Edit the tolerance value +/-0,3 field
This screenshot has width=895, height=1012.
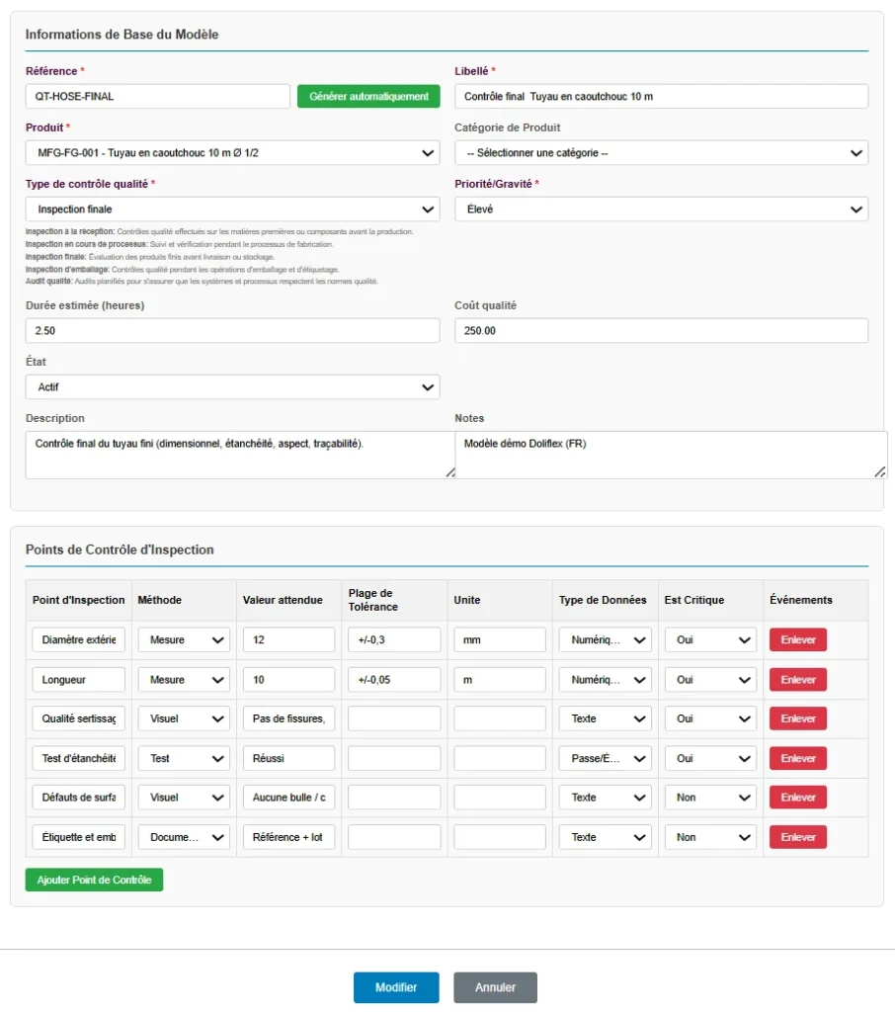pyautogui.click(x=392, y=639)
